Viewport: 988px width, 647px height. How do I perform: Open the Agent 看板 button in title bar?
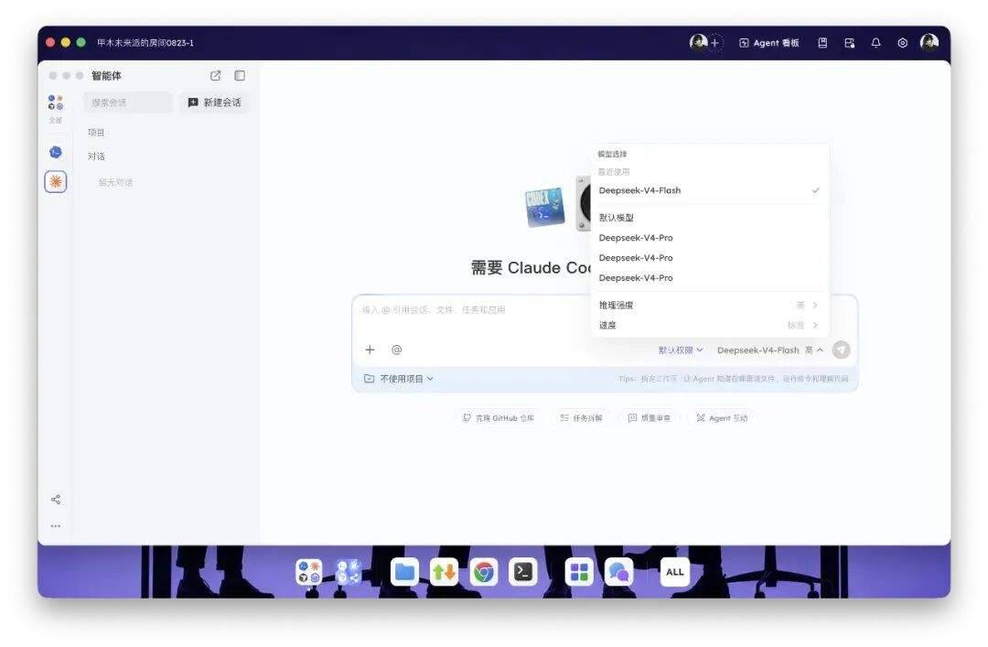click(x=768, y=43)
